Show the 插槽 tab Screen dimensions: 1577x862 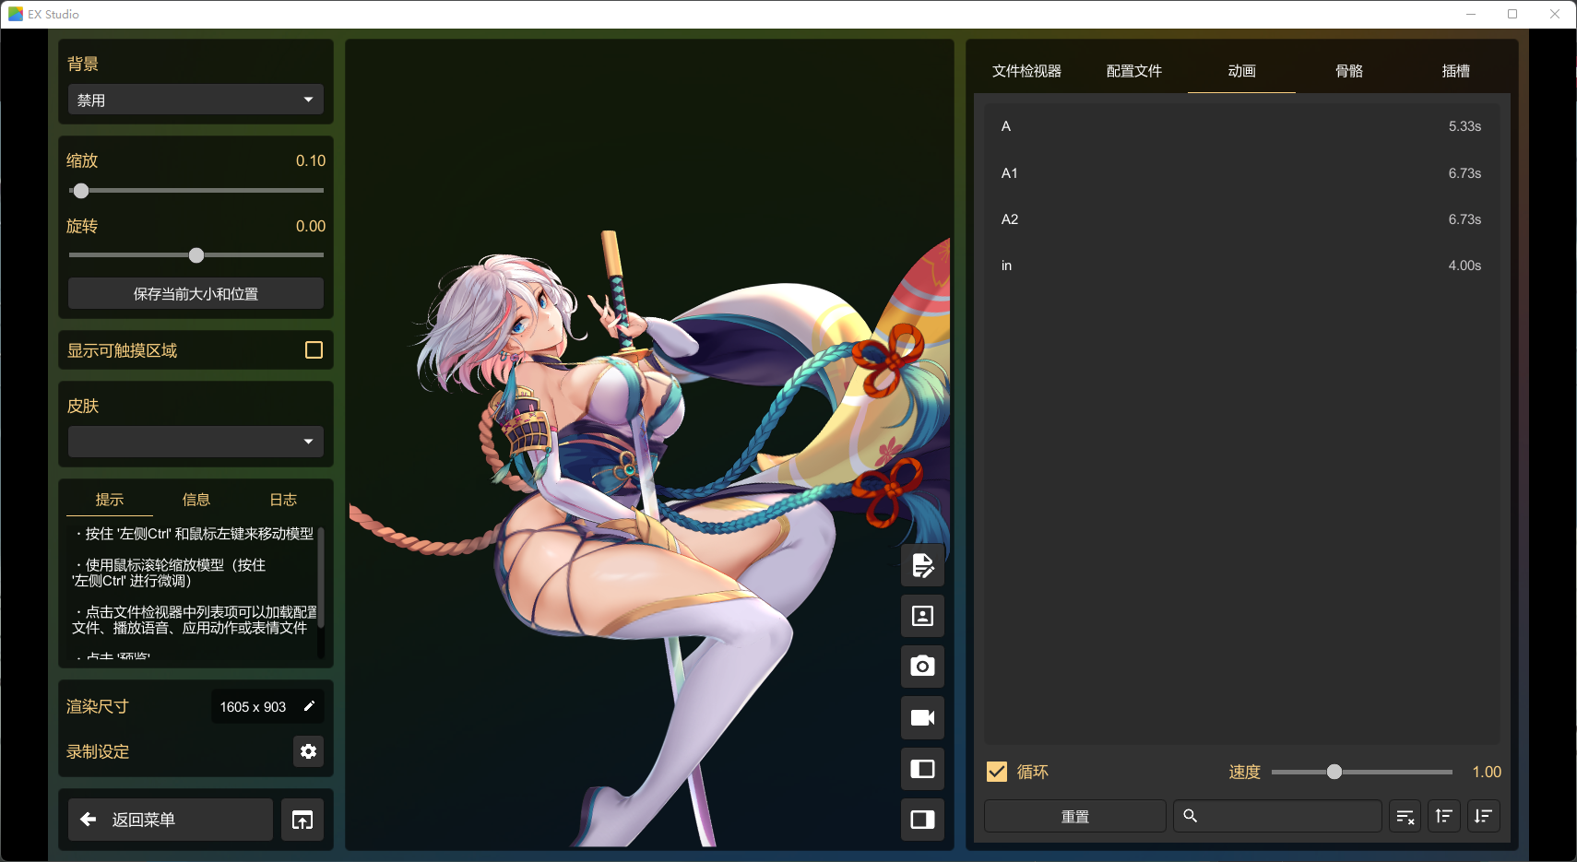(x=1456, y=71)
